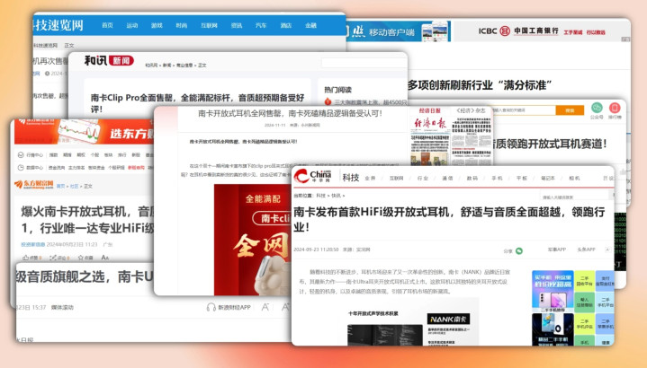Open 业界 in the 中华网 科技 navigation
The height and width of the screenshot is (368, 647).
click(370, 179)
